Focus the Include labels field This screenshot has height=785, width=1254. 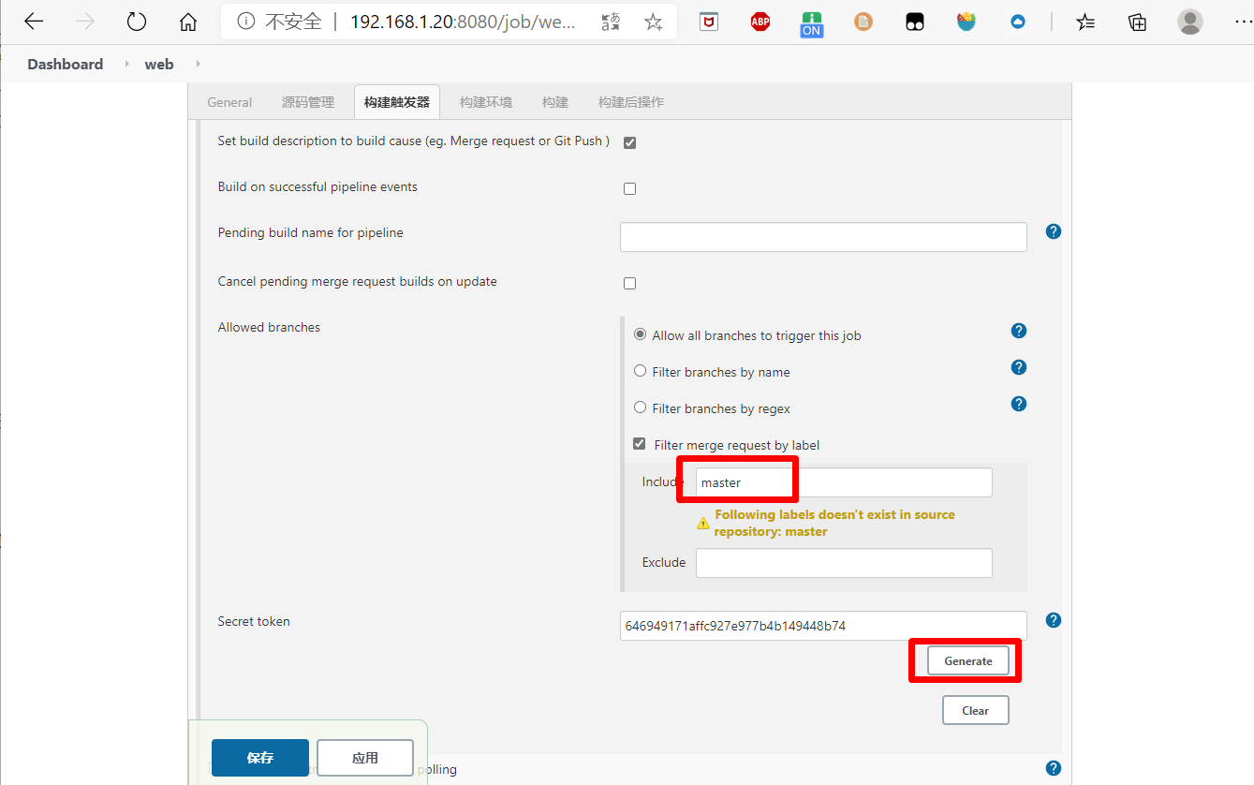[844, 482]
